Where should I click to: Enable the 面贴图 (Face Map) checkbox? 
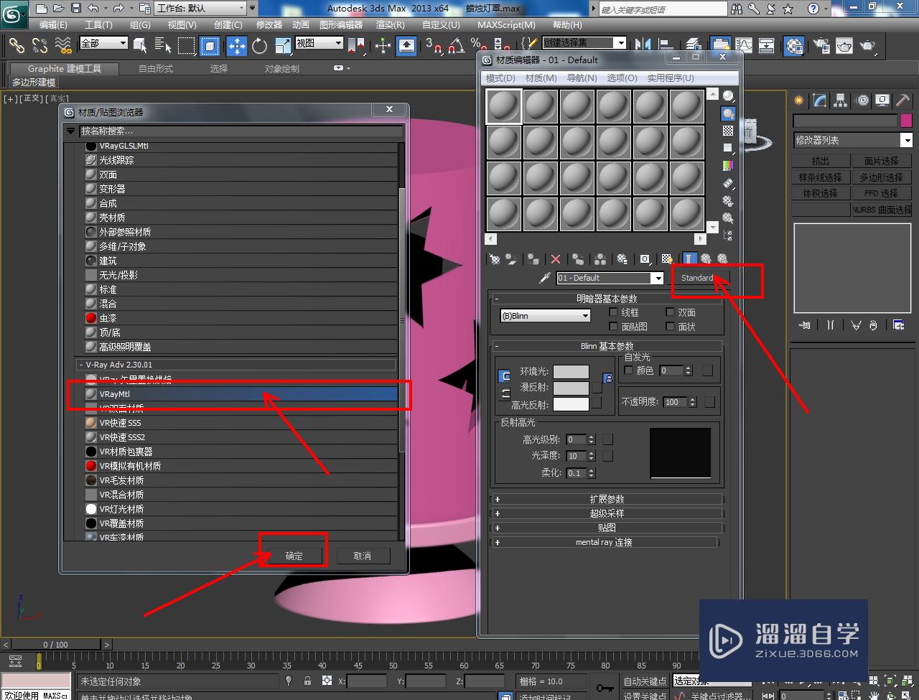(613, 327)
